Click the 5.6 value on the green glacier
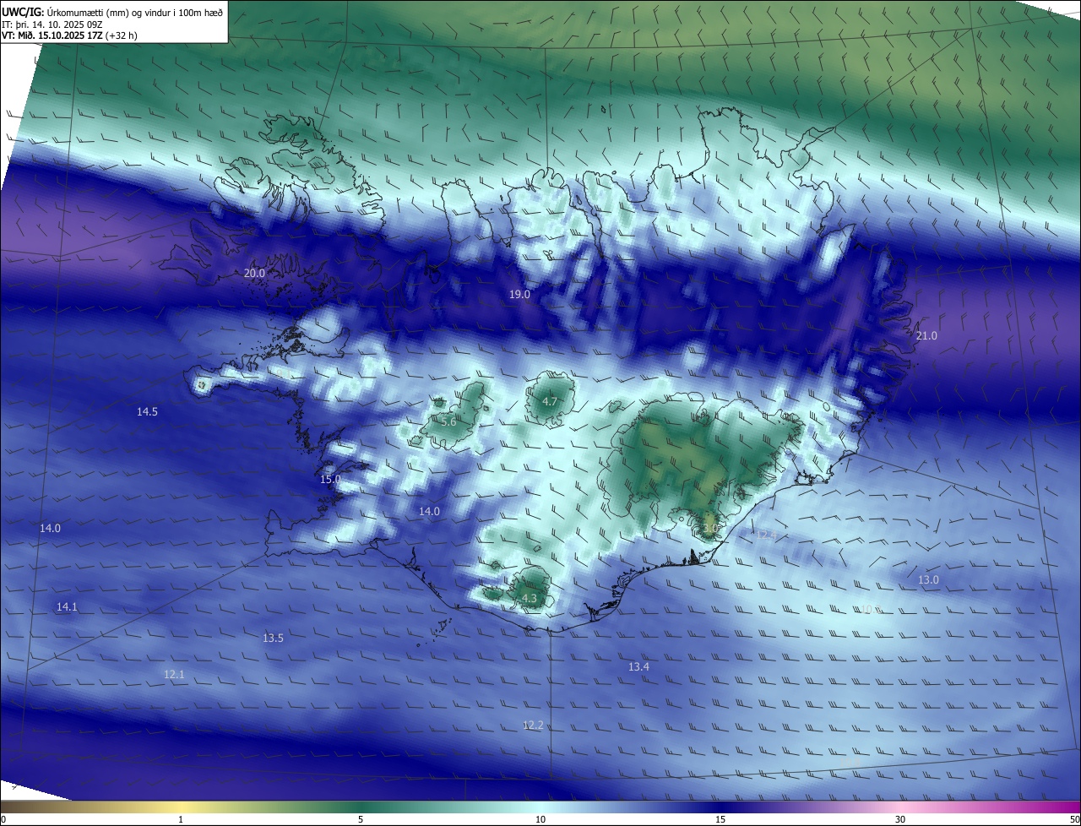Image resolution: width=1081 pixels, height=826 pixels. [x=448, y=421]
